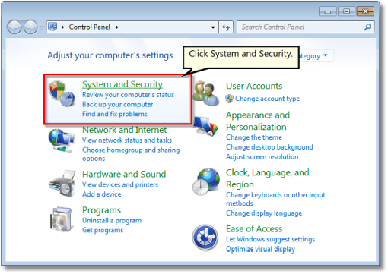Click the Control Panel icon in address bar

(x=52, y=27)
